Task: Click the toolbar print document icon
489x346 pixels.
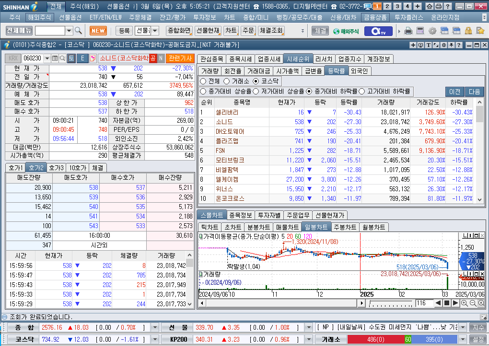Action: pyautogui.click(x=408, y=31)
